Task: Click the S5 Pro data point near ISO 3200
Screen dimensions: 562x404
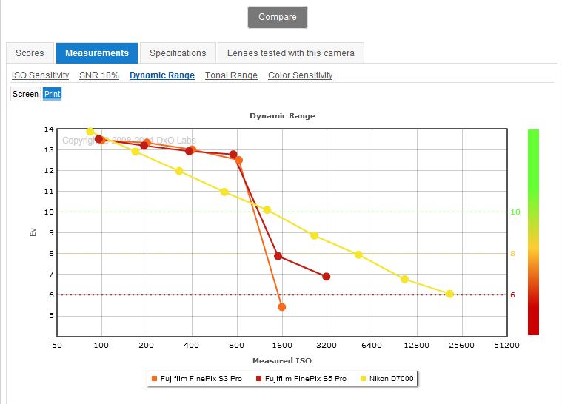Action: tap(327, 277)
